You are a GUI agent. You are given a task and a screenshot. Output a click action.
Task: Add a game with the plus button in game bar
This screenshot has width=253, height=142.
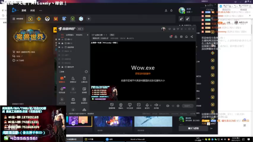tap(89, 19)
